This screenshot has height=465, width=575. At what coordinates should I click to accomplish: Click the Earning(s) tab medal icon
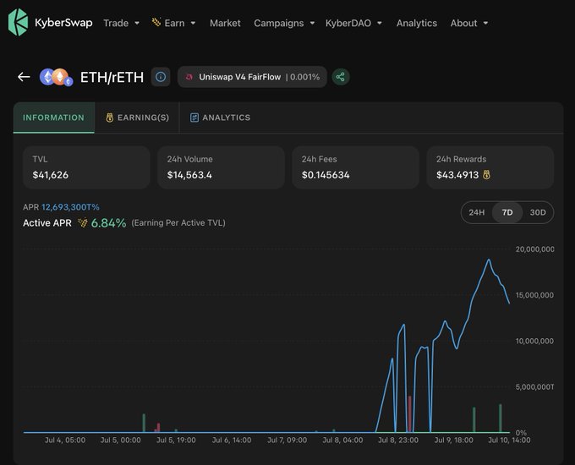(x=109, y=118)
